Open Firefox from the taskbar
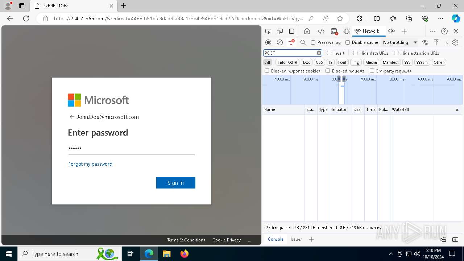 (x=185, y=254)
